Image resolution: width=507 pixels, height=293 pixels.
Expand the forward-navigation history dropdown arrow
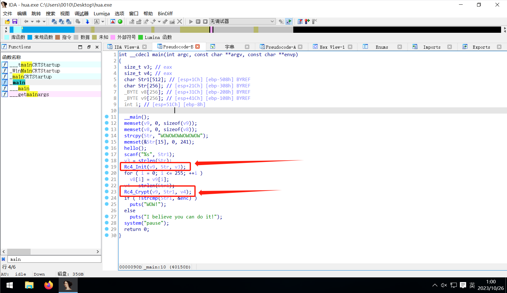[x=44, y=22]
